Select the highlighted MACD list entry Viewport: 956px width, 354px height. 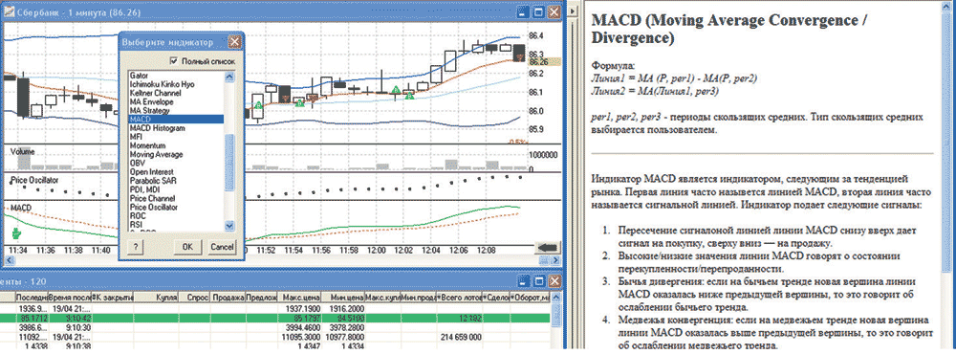pyautogui.click(x=176, y=120)
